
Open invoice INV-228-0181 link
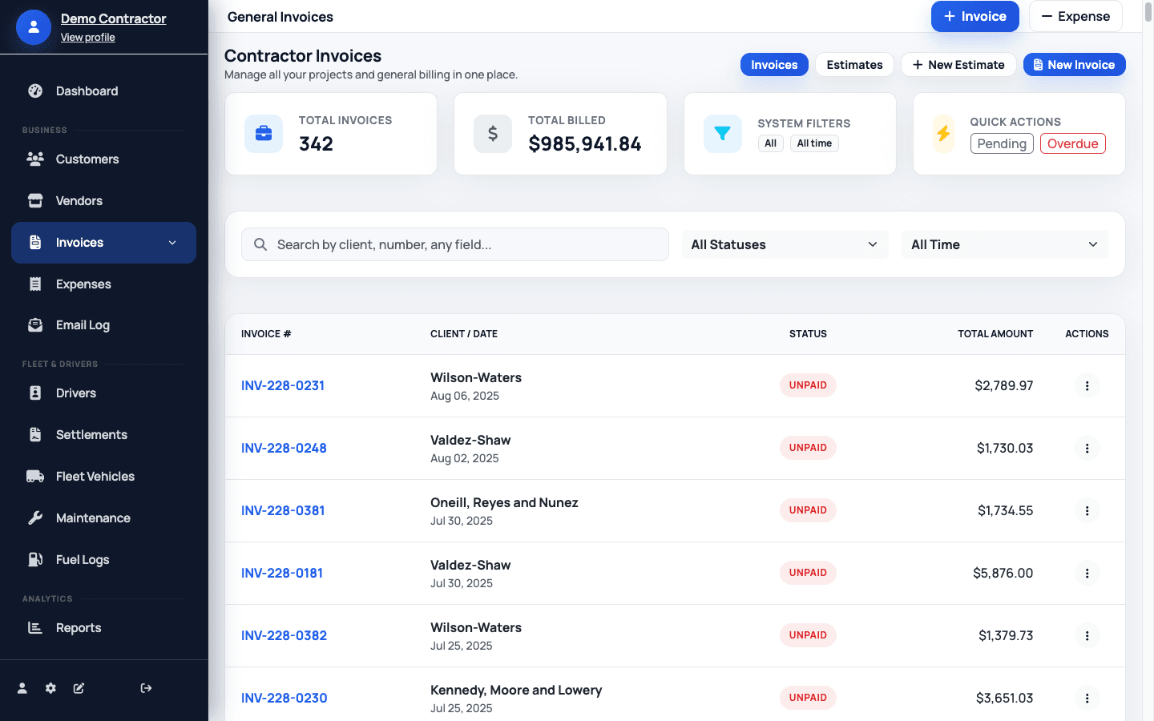click(282, 574)
